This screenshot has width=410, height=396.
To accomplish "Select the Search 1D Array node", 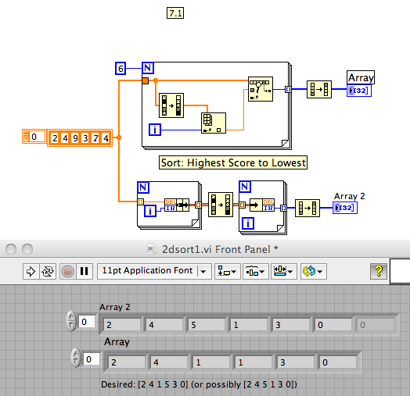I will pyautogui.click(x=261, y=89).
